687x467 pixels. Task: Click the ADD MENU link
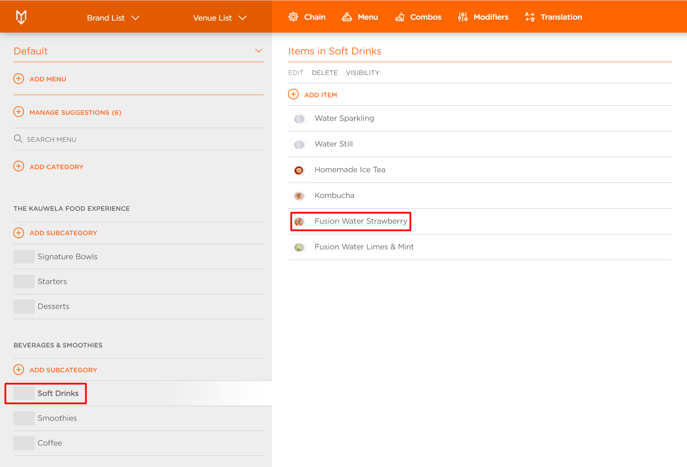click(48, 79)
